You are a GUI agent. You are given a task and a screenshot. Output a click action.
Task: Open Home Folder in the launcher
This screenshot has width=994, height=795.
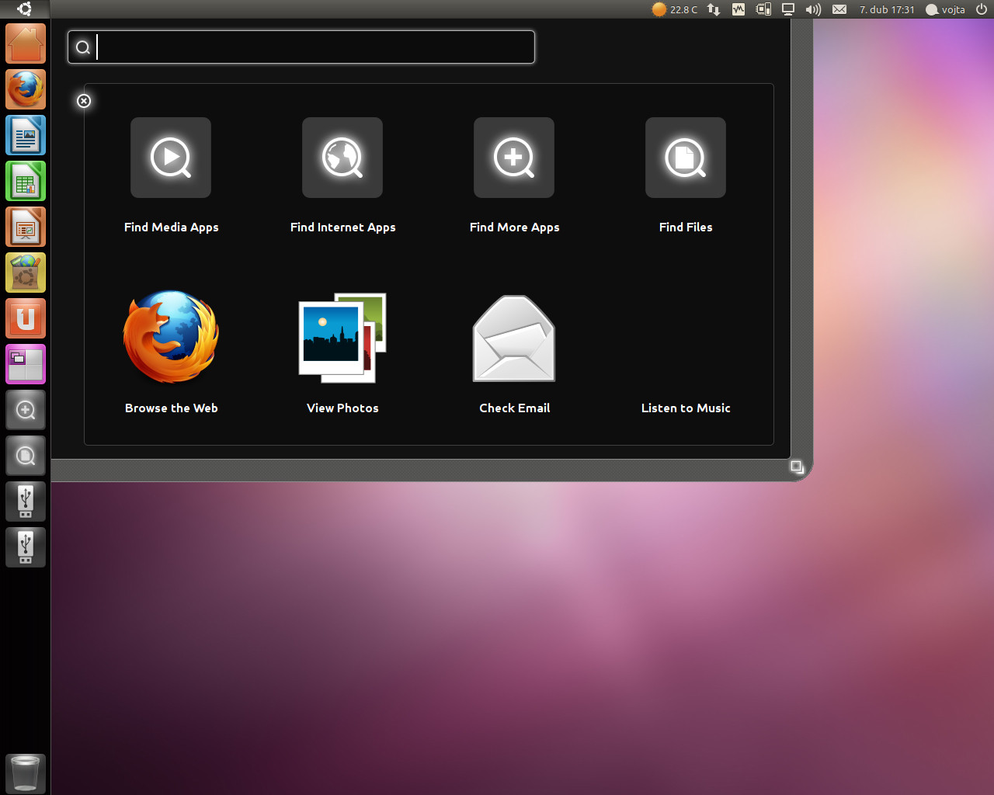[x=26, y=43]
